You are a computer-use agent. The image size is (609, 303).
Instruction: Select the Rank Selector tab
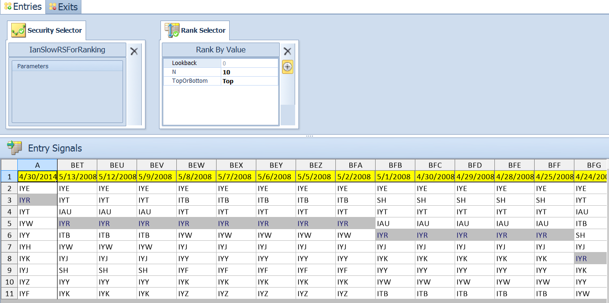[195, 30]
